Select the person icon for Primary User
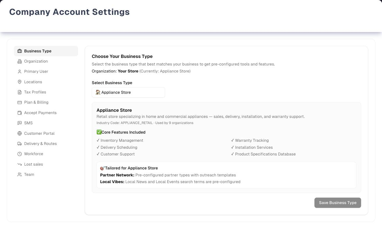382x232 pixels. (20, 72)
